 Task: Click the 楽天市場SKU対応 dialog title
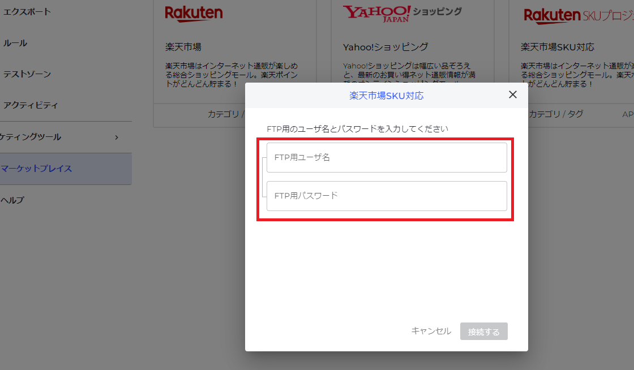(387, 96)
